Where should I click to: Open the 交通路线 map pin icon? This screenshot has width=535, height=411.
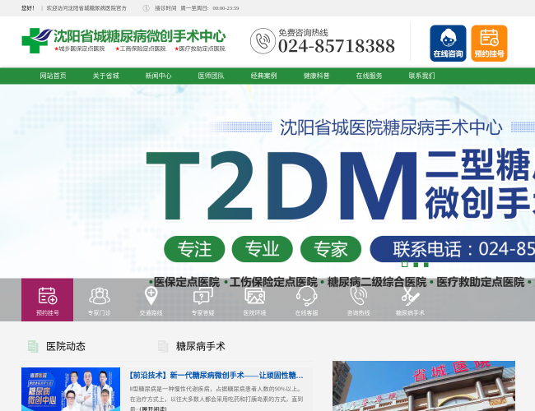[151, 295]
